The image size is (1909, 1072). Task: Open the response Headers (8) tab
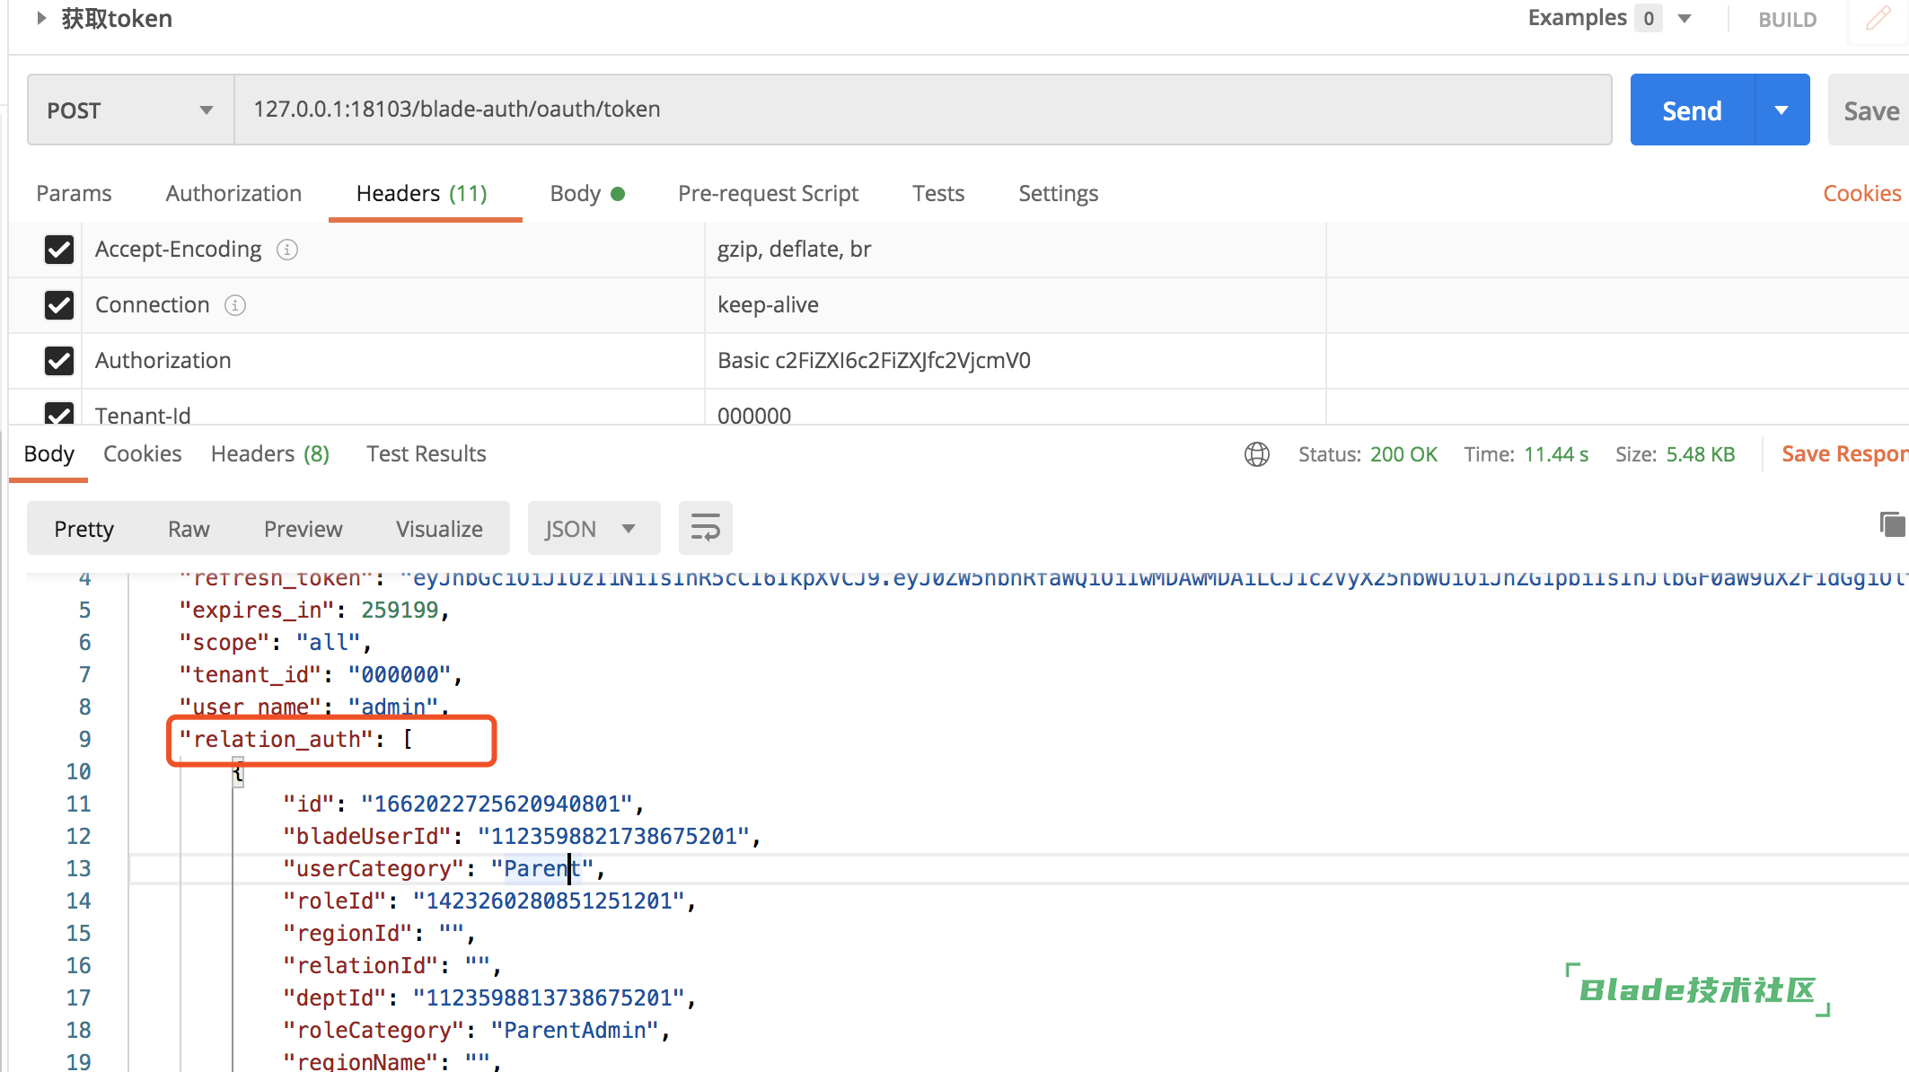pos(270,454)
